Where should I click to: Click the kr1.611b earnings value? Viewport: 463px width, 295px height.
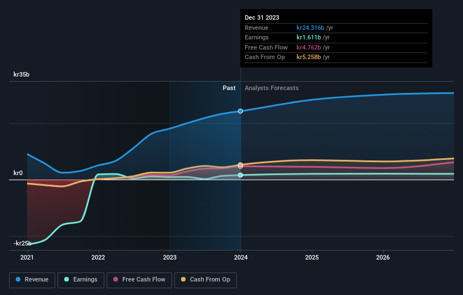click(x=308, y=37)
